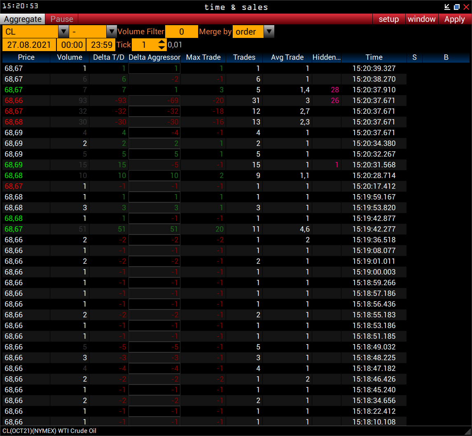This screenshot has width=472, height=436.
Task: Click the minimize arrow icon in title bar
Action: pos(446,7)
